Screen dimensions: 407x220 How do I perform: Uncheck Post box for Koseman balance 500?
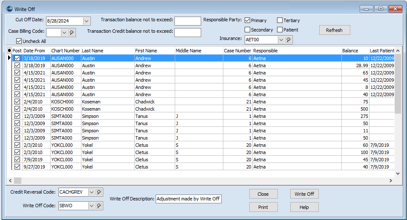17,109
